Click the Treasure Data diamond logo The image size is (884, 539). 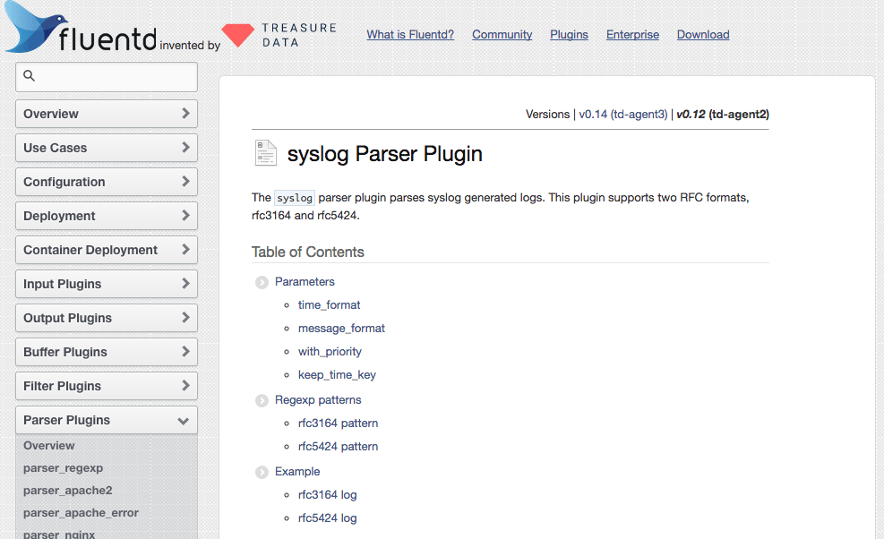click(238, 36)
